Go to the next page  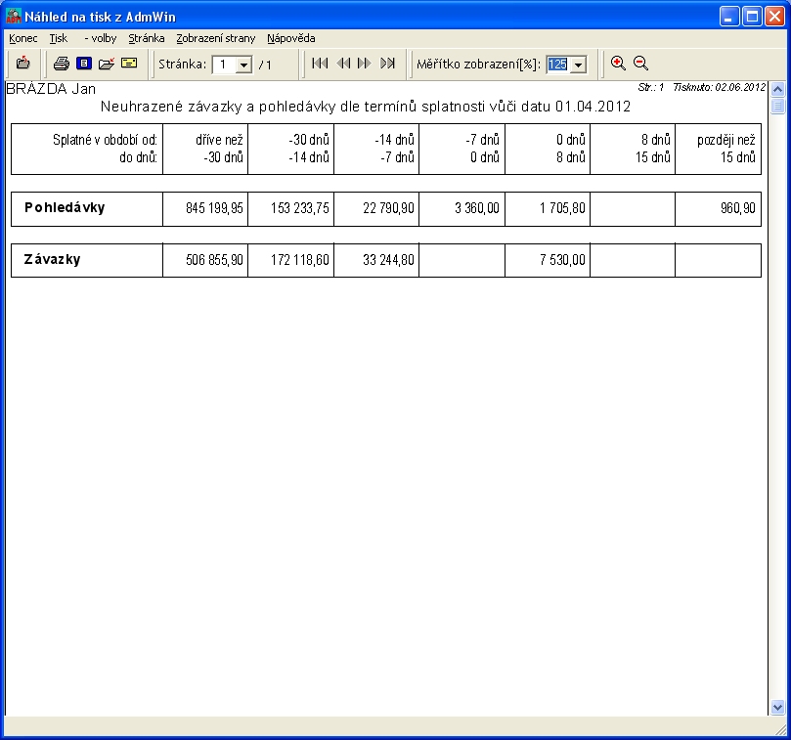[365, 64]
